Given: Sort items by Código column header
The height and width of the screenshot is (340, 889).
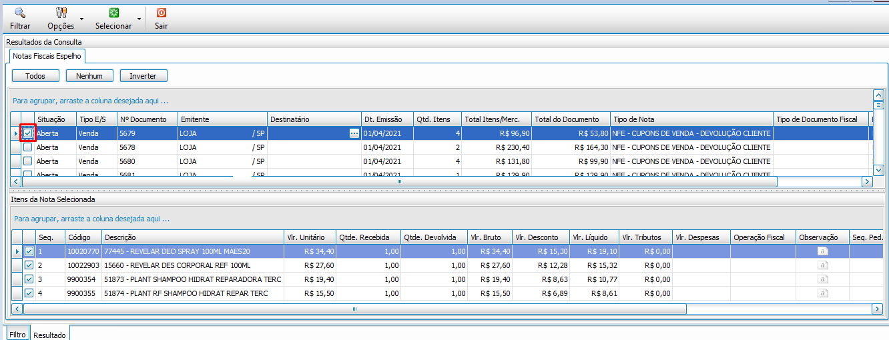Looking at the screenshot, I should click(x=83, y=237).
